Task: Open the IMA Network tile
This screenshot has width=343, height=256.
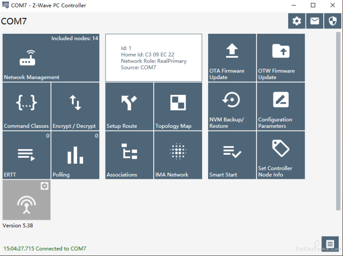Action: point(178,155)
